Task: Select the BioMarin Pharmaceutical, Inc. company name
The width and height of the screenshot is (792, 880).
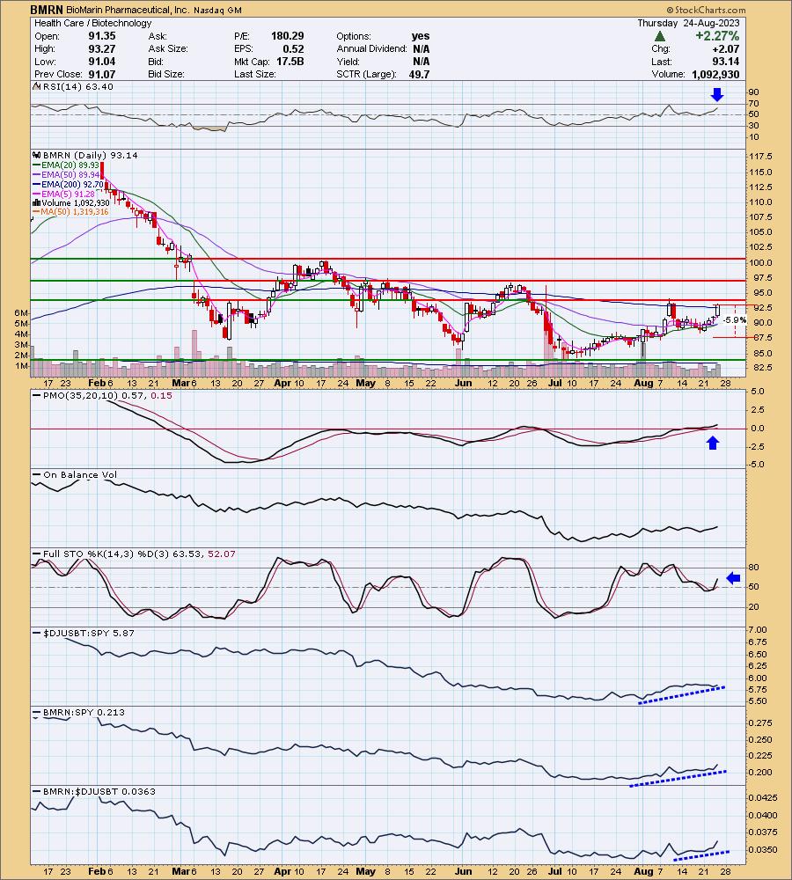Action: pos(127,10)
